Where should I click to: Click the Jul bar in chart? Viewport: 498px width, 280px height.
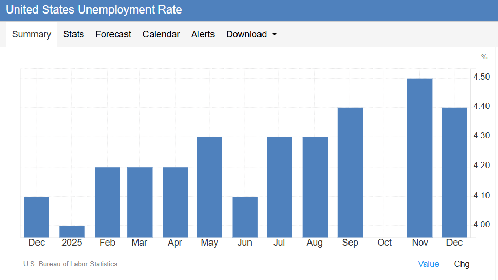point(280,187)
